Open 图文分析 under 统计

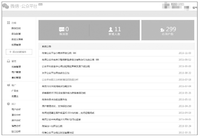[x=16, y=115]
